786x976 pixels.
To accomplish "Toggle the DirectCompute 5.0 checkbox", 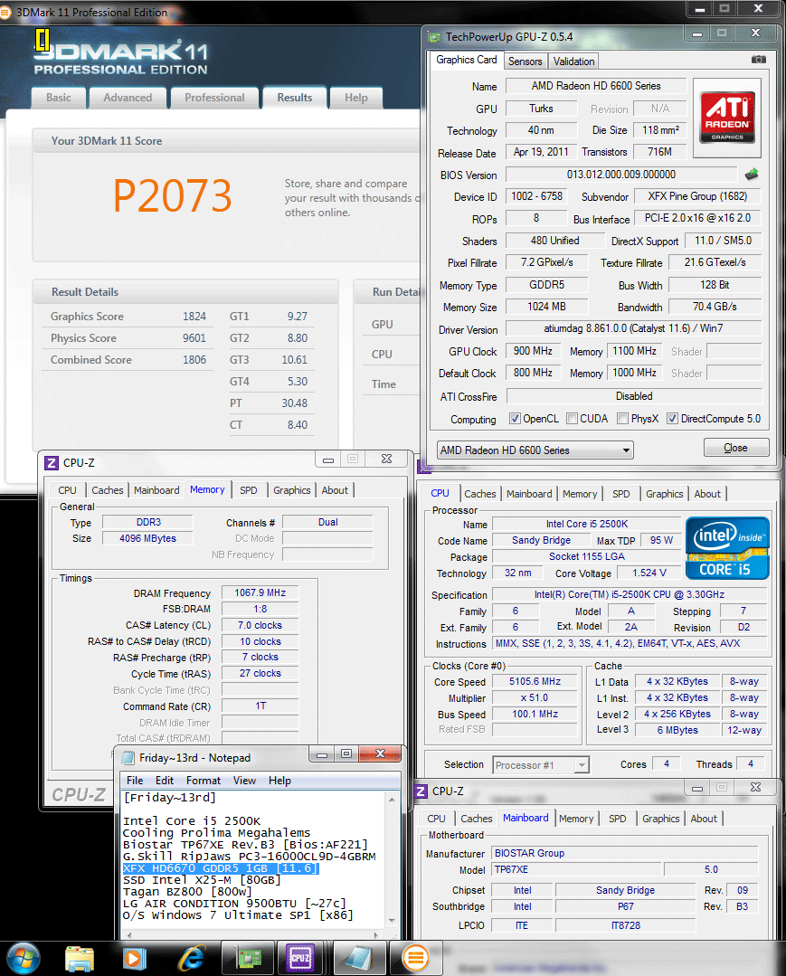I will (672, 418).
